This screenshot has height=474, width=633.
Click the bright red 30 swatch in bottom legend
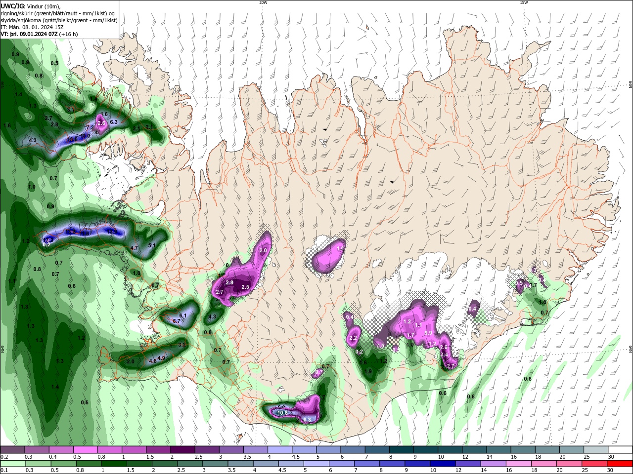click(621, 464)
